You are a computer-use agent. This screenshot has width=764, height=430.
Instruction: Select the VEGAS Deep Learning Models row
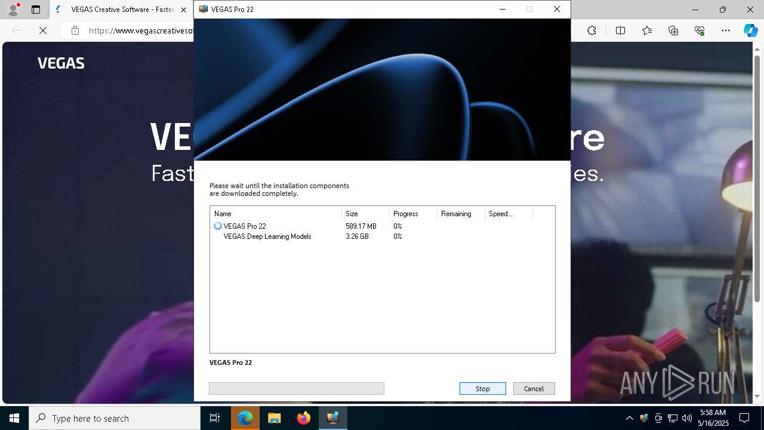click(382, 236)
